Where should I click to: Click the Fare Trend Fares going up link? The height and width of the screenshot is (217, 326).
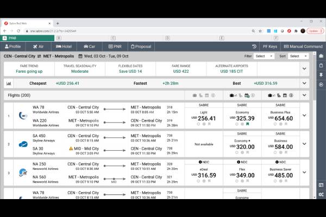click(29, 72)
